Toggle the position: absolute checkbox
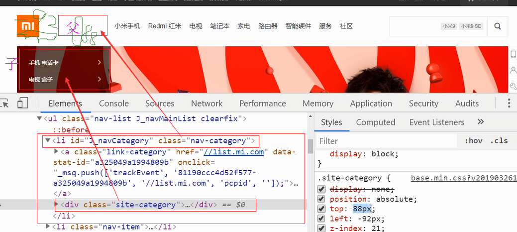Viewport: 517px width, 232px height. pos(321,199)
